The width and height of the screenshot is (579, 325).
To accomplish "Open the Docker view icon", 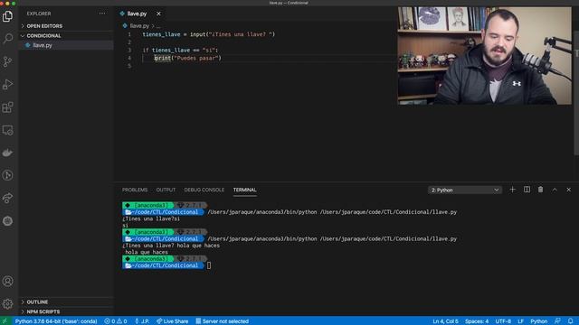I will tap(7, 153).
